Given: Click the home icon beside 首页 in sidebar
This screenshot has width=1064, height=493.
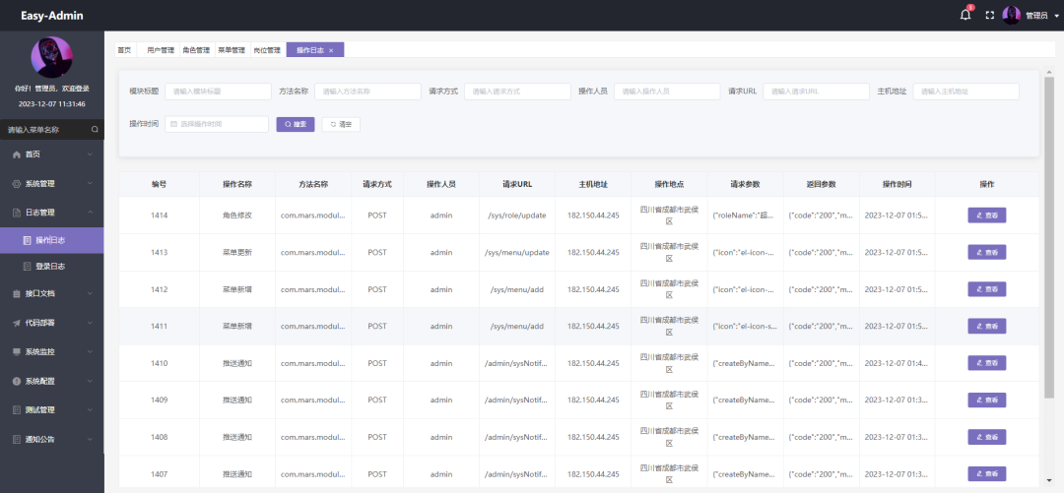Looking at the screenshot, I should [x=17, y=154].
